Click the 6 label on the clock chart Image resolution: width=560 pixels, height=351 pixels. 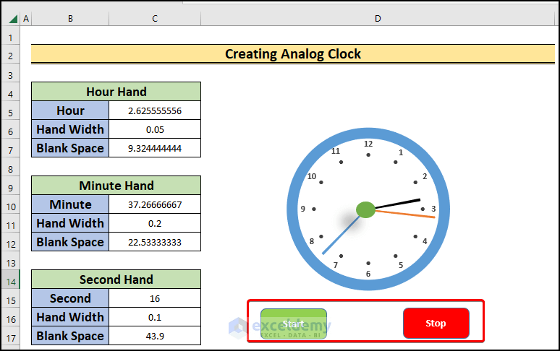368,274
